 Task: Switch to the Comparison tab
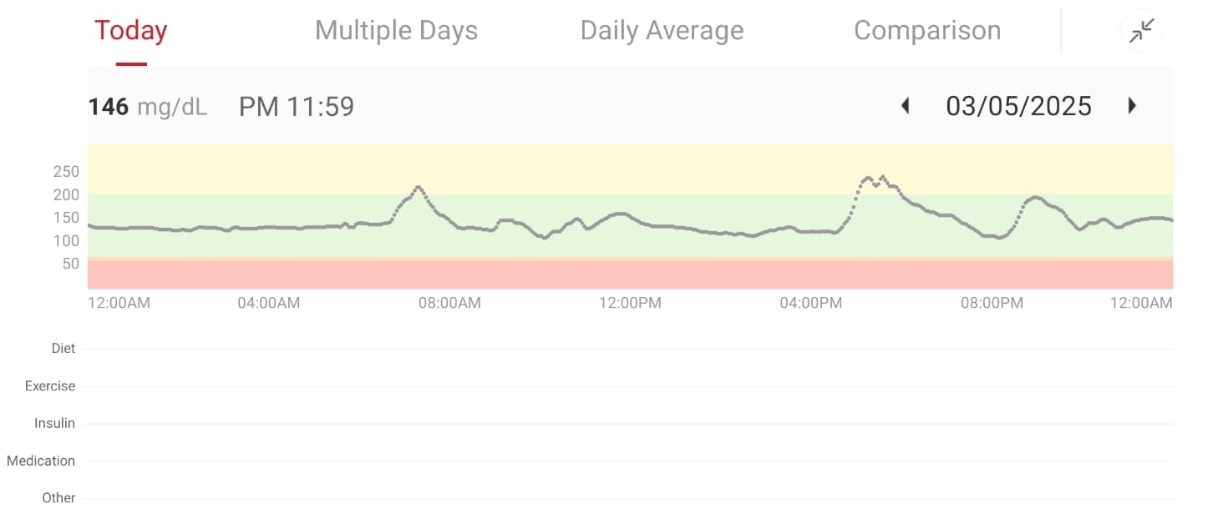(926, 31)
